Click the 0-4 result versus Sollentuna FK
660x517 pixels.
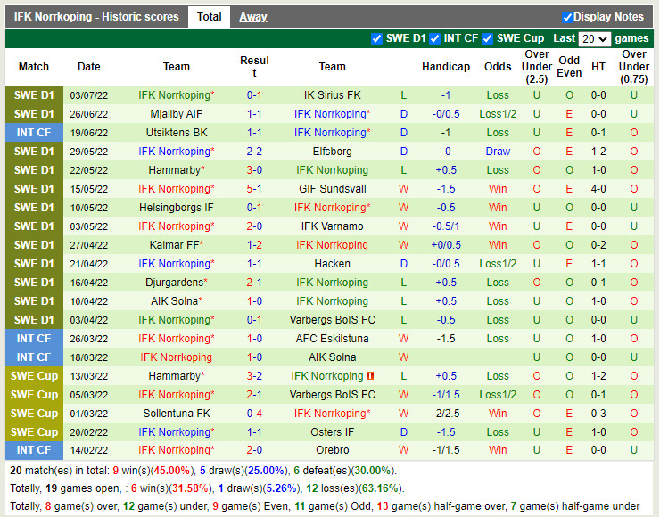(254, 413)
